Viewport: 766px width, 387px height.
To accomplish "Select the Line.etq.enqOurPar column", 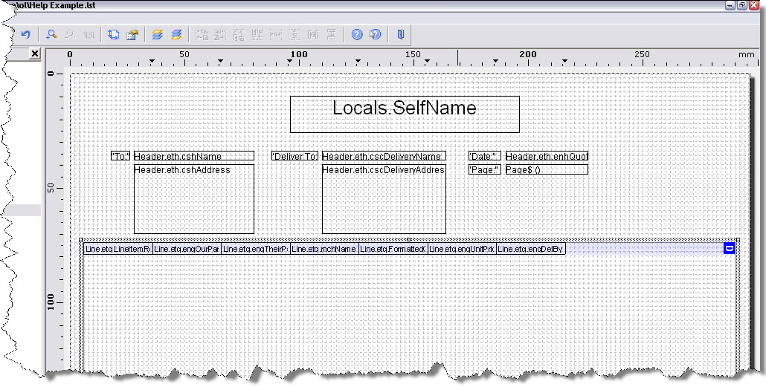I will [187, 249].
